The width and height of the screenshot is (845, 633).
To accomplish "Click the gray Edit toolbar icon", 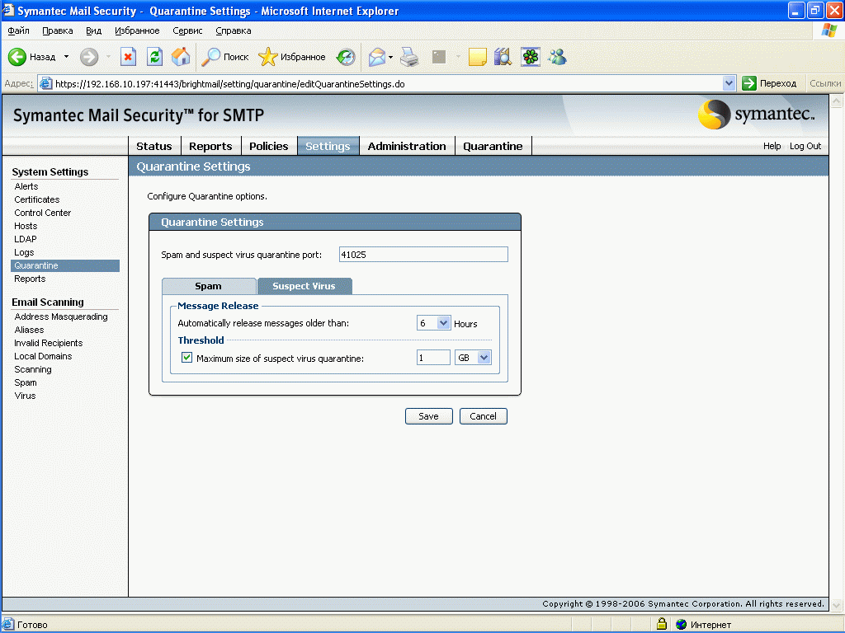I will pyautogui.click(x=439, y=57).
